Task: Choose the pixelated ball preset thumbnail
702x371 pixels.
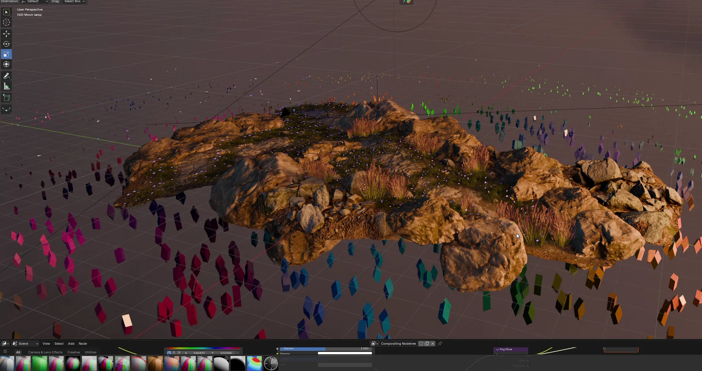Action: 106,364
